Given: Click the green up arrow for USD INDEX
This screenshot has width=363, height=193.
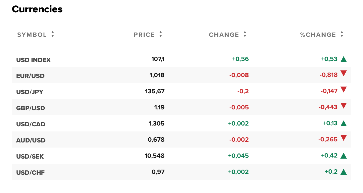Looking at the screenshot, I should point(343,59).
